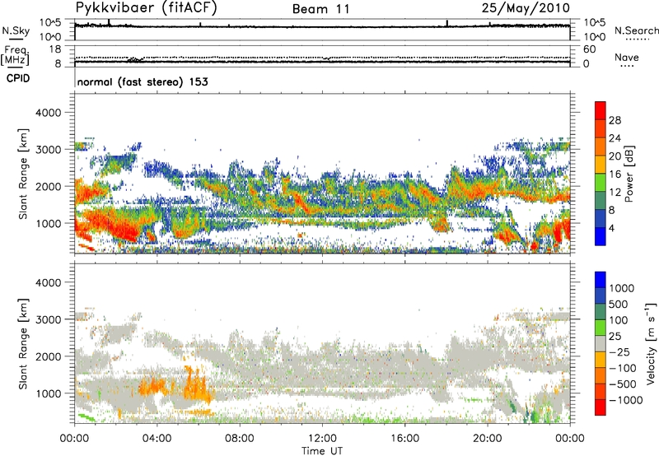The width and height of the screenshot is (659, 456).
Task: Click orange negative-velocity patch near 06:00
Action: [x=198, y=384]
